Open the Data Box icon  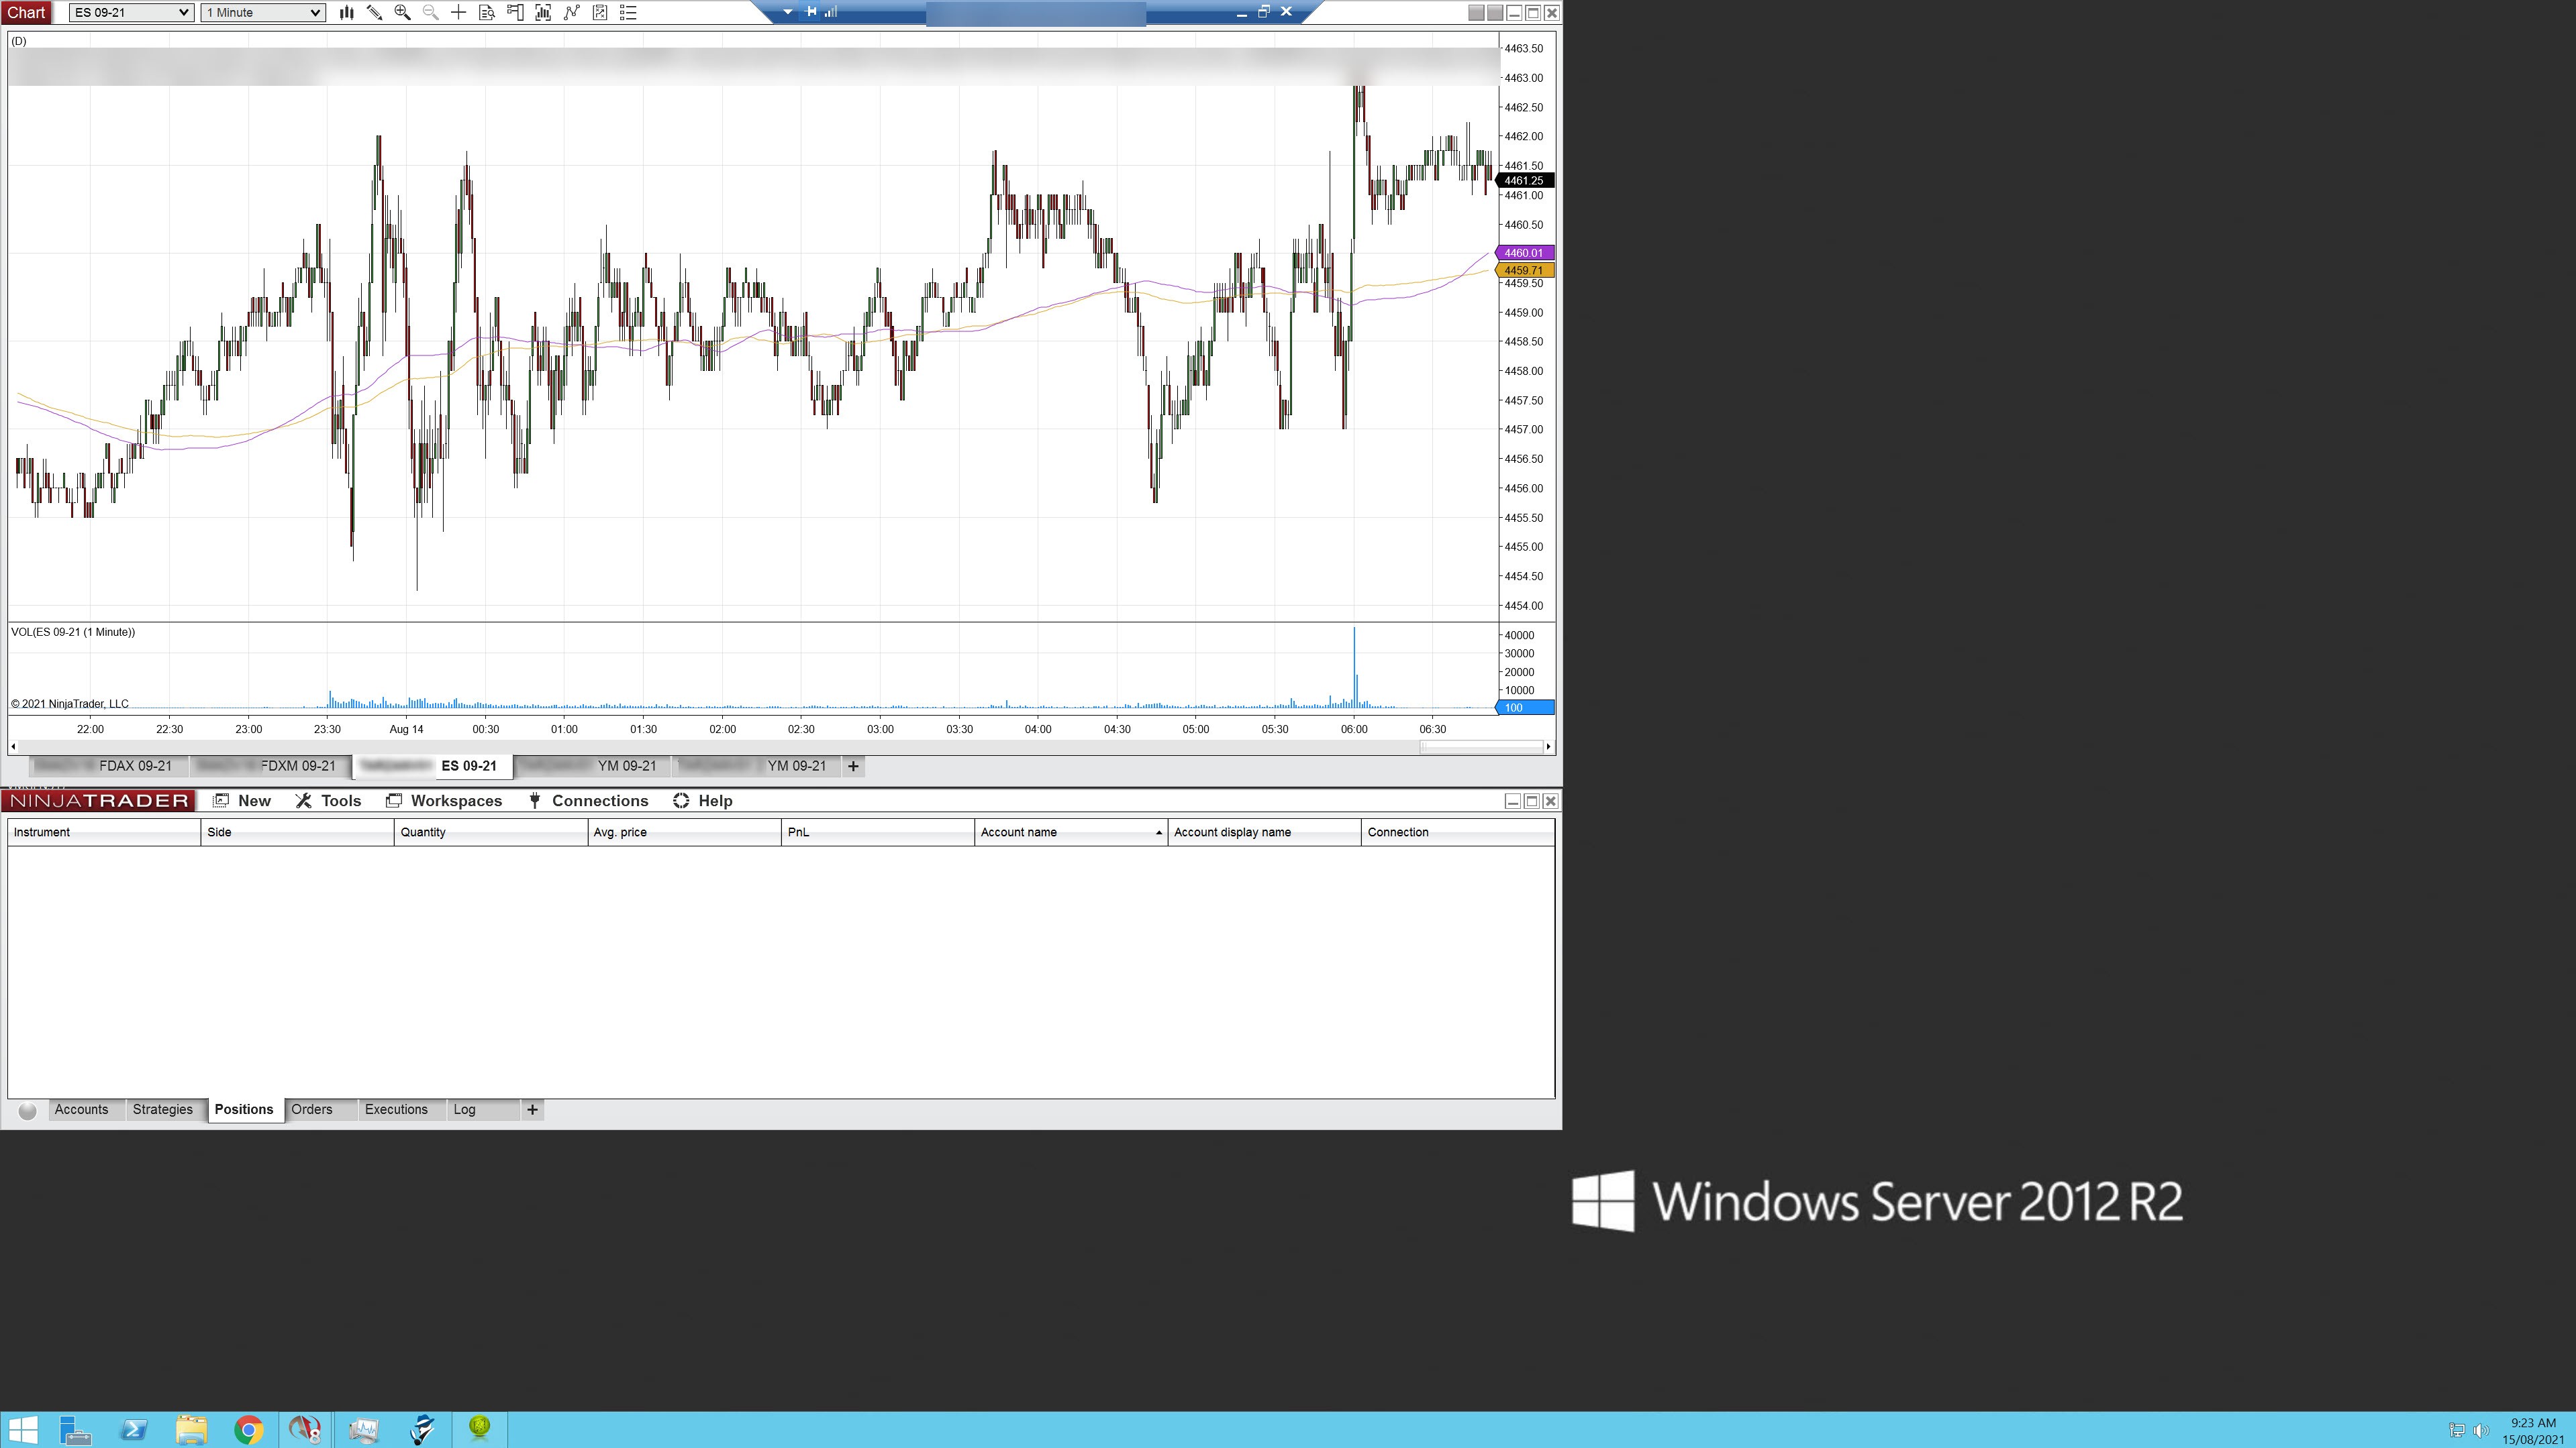tap(487, 13)
